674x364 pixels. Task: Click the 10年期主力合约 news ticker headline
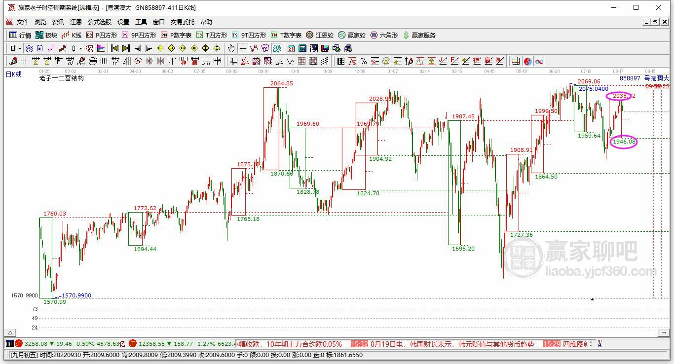[304, 344]
